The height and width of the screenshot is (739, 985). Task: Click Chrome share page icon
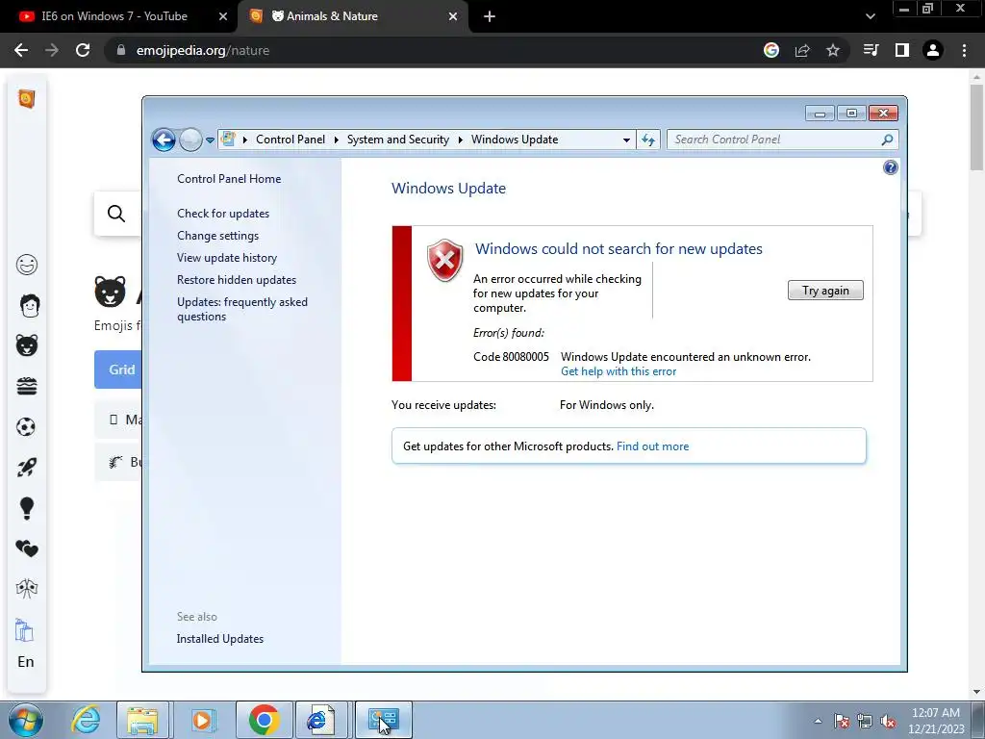802,50
